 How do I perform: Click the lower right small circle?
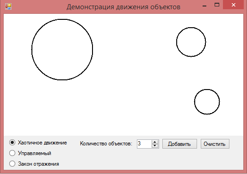pyautogui.click(x=207, y=102)
